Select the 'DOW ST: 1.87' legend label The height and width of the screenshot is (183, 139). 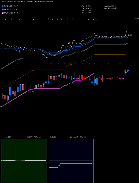pos(11,6)
